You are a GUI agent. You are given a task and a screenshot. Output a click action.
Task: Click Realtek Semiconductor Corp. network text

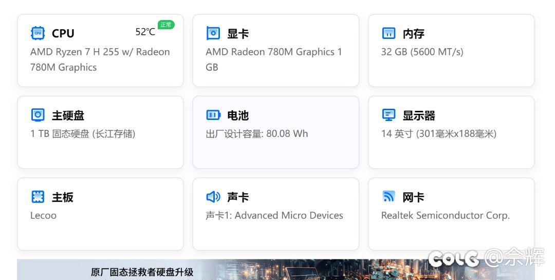pos(445,215)
